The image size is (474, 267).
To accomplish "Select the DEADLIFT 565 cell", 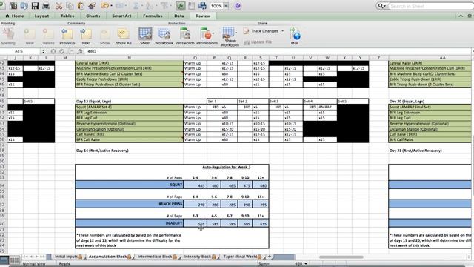I will coord(195,223).
